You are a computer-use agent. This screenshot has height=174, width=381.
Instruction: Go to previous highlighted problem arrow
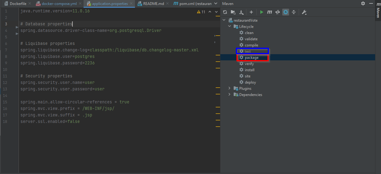pos(210,12)
